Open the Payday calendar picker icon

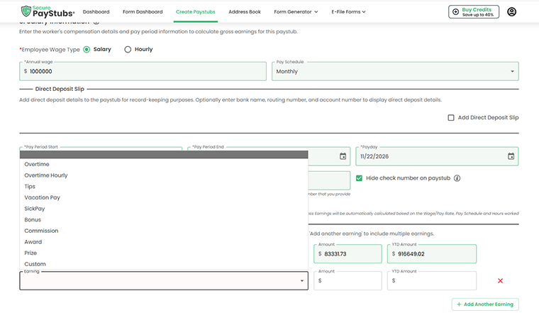click(511, 156)
